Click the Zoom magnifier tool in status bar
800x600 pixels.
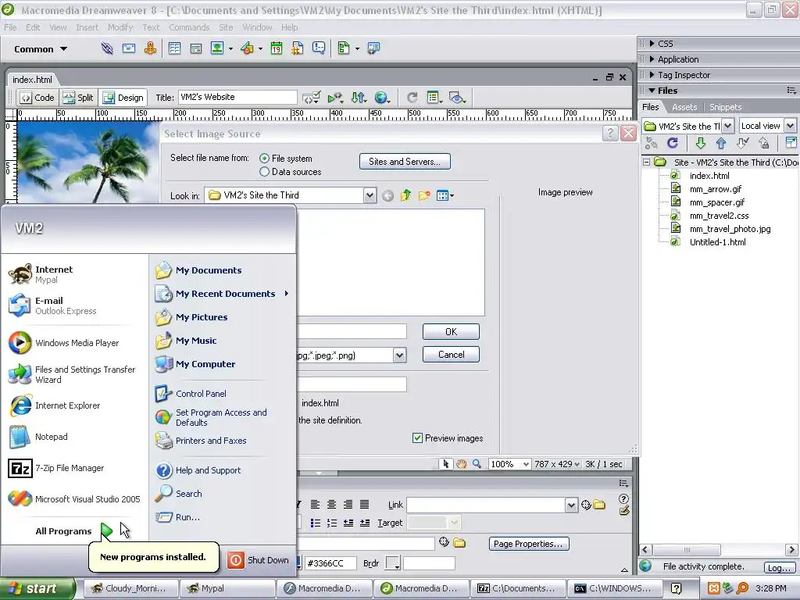(x=477, y=464)
